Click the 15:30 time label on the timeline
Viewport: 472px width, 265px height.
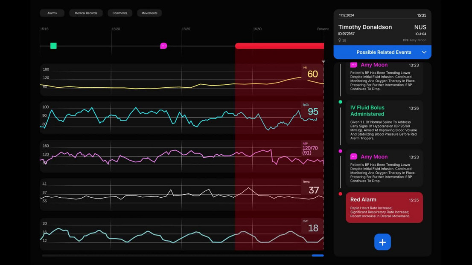point(257,29)
